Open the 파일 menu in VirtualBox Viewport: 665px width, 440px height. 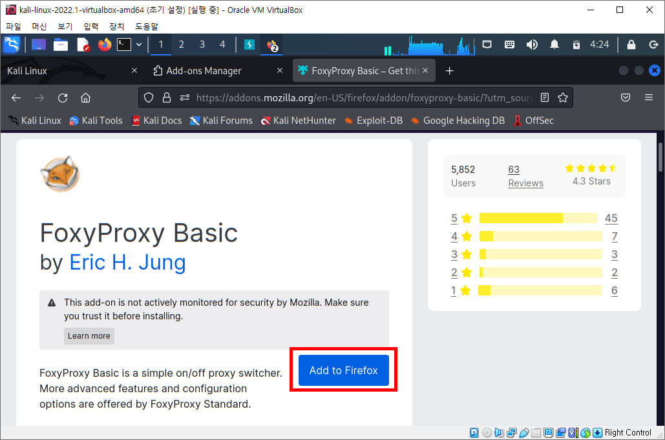pyautogui.click(x=14, y=26)
